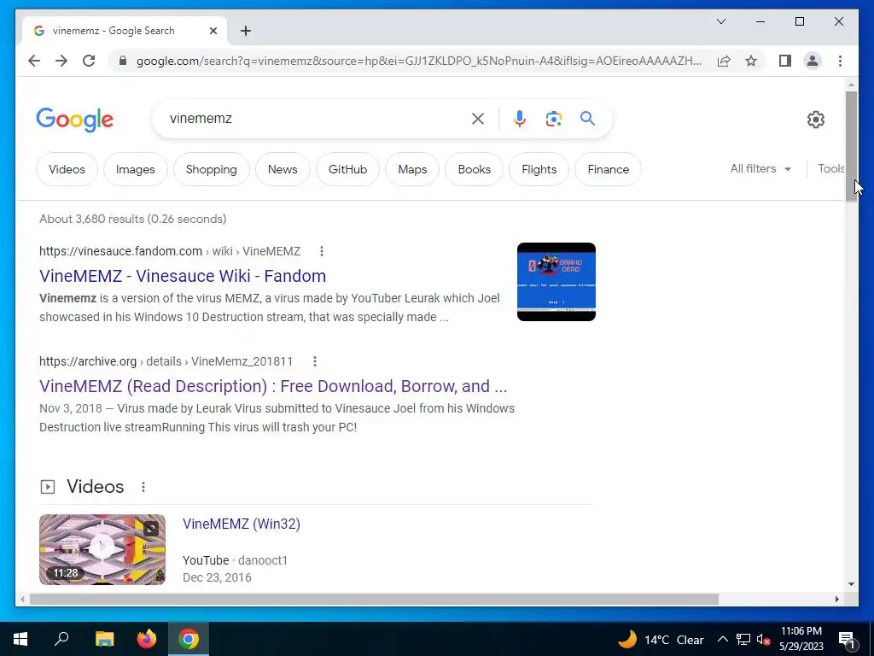Click the archive.org details URL breadcrumb
Screen dimensions: 874x656
pyautogui.click(x=166, y=361)
